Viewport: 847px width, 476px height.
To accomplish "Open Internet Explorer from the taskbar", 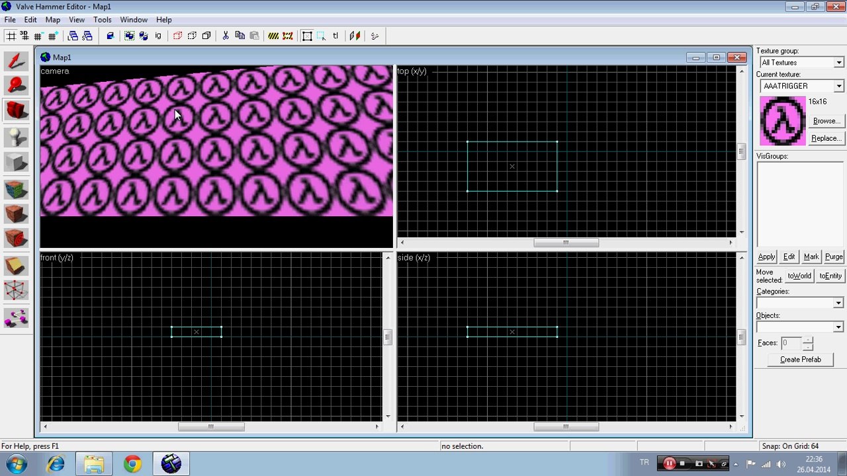I will [x=56, y=464].
